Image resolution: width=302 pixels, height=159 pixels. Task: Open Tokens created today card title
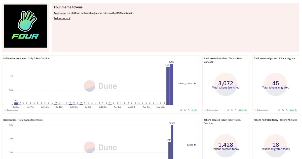coord(215,120)
